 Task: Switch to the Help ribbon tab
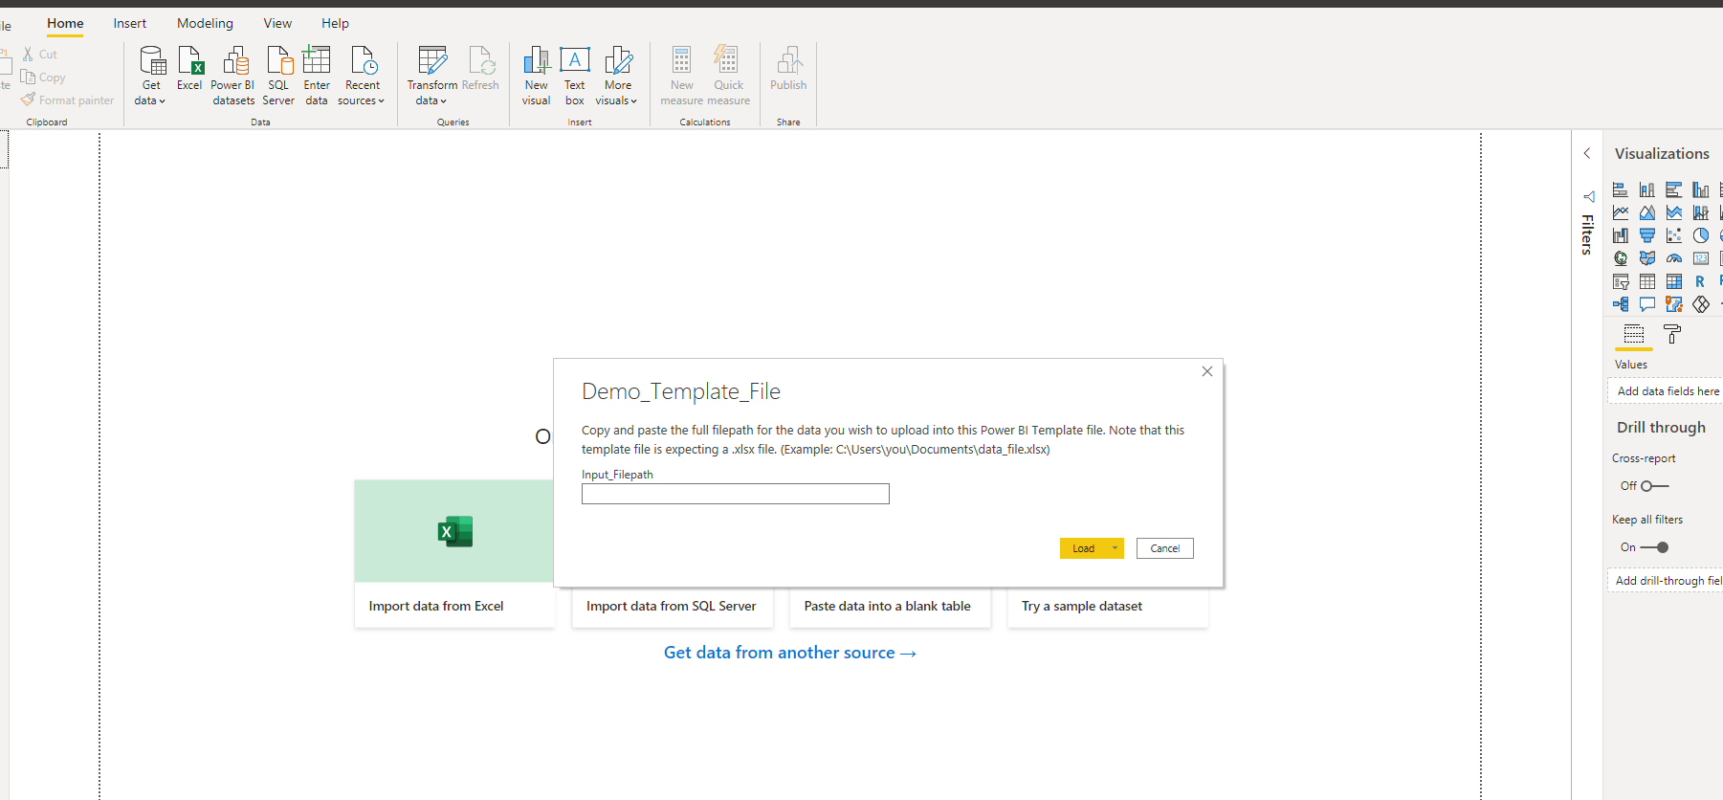pyautogui.click(x=335, y=23)
